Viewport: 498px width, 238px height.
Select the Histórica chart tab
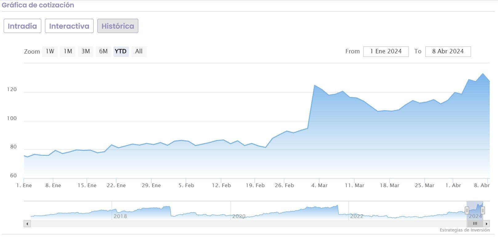pyautogui.click(x=118, y=26)
